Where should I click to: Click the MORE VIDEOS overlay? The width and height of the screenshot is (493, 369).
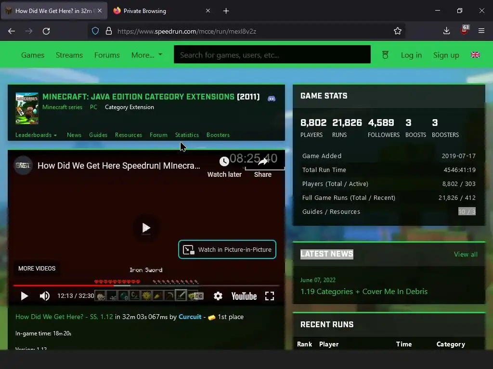37,269
